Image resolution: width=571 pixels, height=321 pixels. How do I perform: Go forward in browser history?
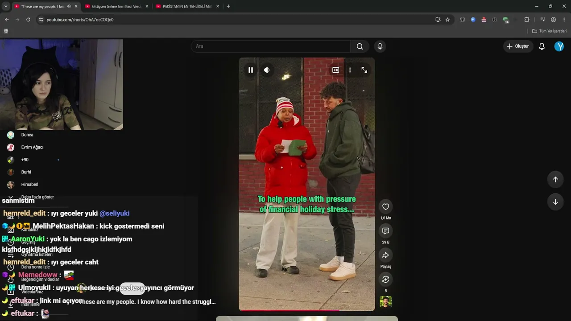coord(17,20)
